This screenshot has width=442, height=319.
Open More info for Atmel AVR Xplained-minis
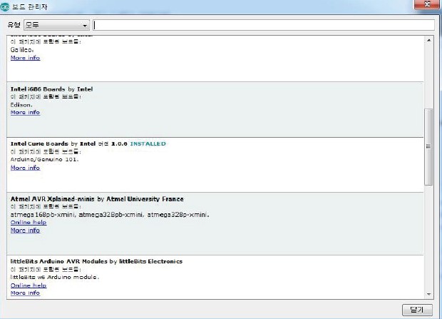coord(26,231)
